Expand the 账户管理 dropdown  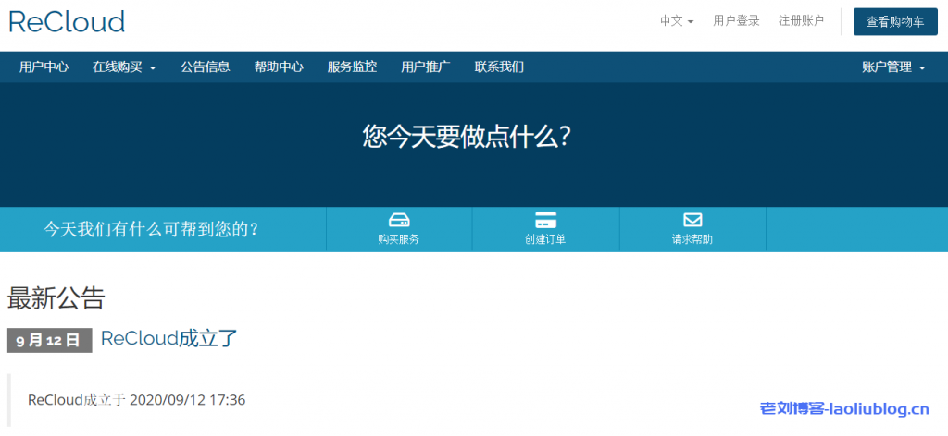point(893,67)
